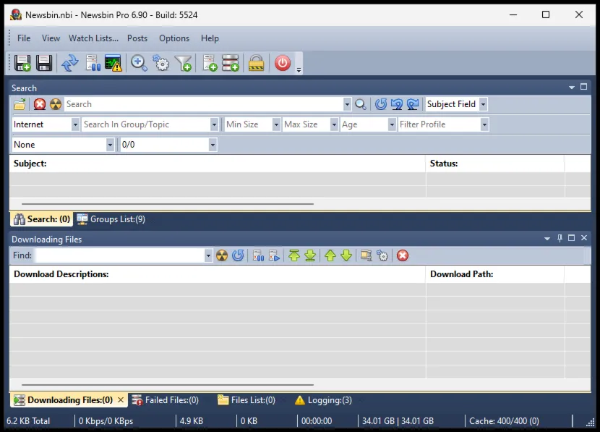Open the Posts menu
The height and width of the screenshot is (432, 600).
[137, 38]
